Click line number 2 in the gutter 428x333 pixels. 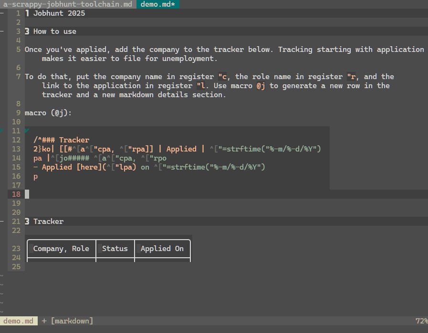click(x=18, y=22)
